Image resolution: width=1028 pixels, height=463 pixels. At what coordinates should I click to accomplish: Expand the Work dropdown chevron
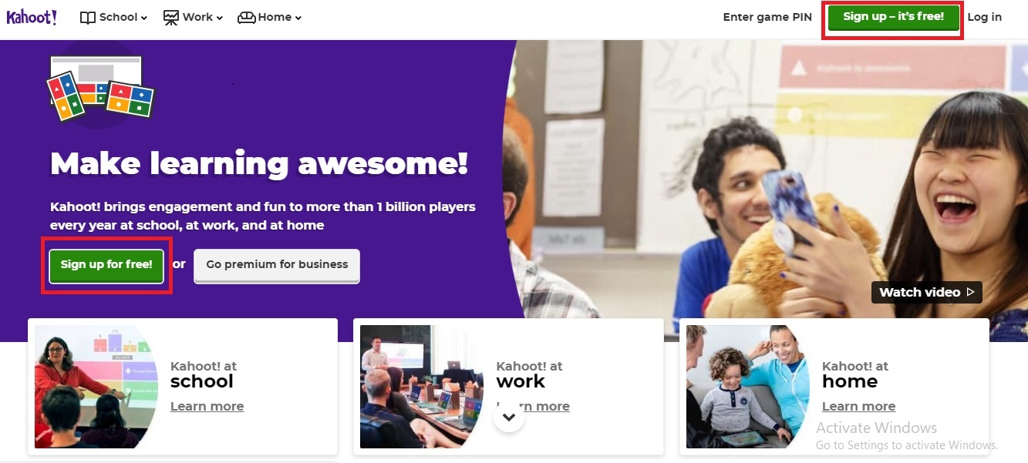[x=220, y=18]
